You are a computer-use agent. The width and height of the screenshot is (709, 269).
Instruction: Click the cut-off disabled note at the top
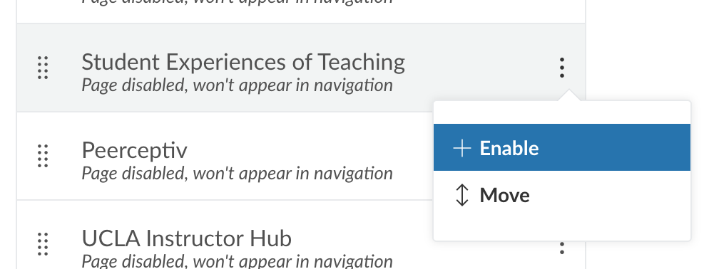click(238, 2)
